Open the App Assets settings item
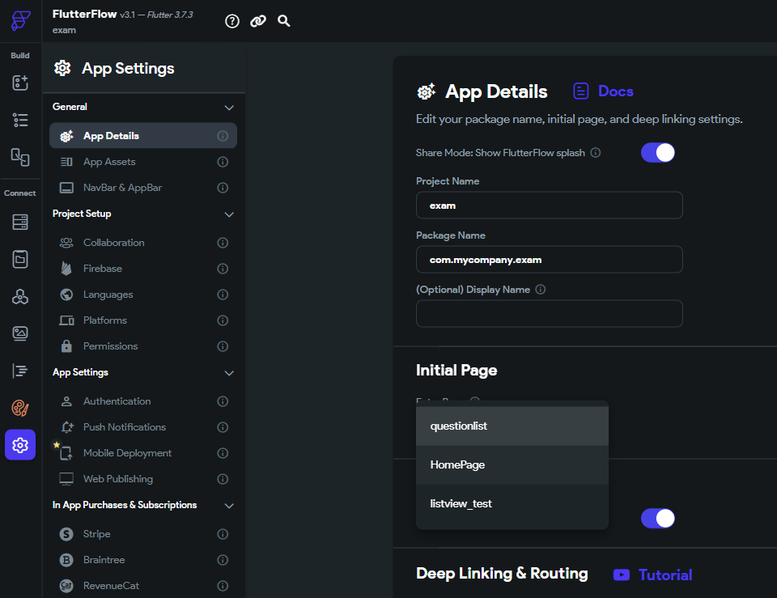This screenshot has width=777, height=598. pyautogui.click(x=142, y=162)
